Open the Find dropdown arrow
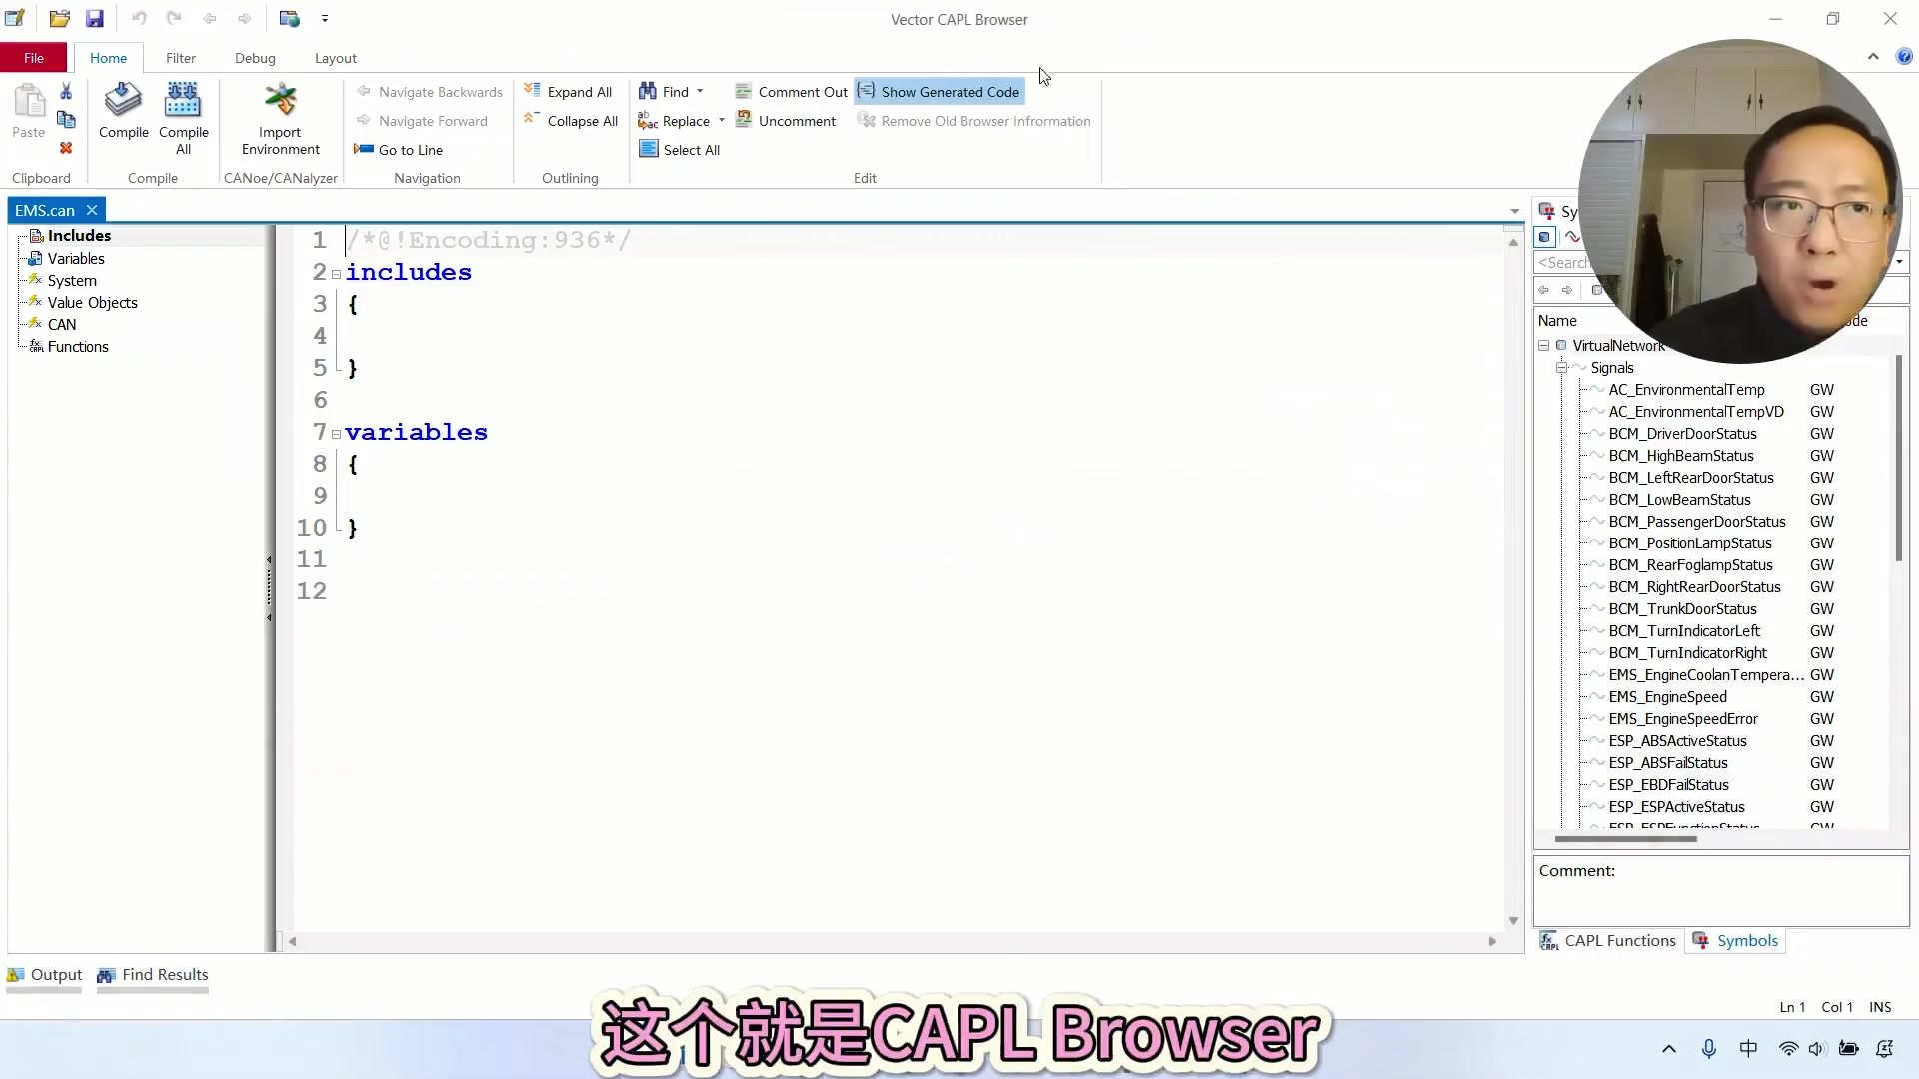Viewport: 1919px width, 1079px height. [700, 91]
